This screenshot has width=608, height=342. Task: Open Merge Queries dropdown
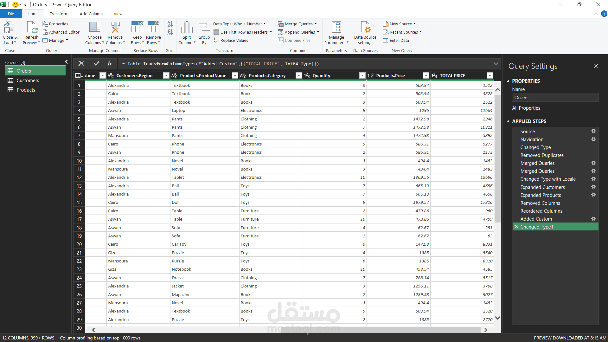click(297, 24)
